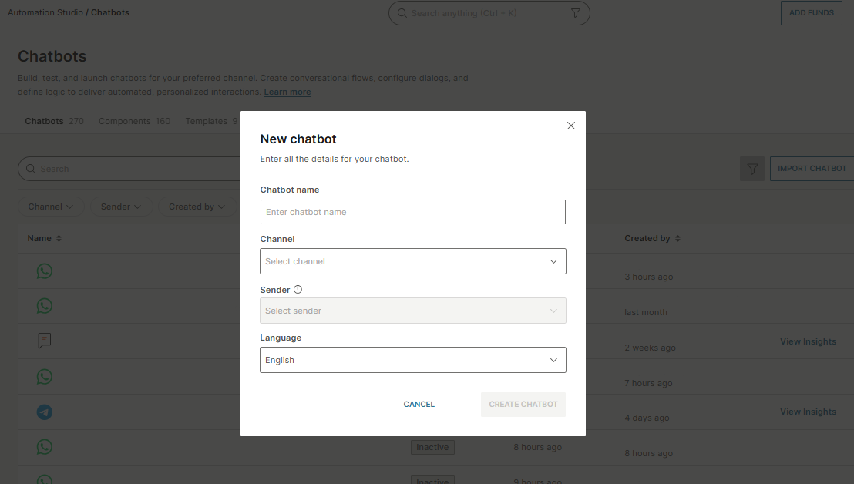The image size is (854, 484).
Task: Open the Sender filter dropdown
Action: pyautogui.click(x=121, y=207)
